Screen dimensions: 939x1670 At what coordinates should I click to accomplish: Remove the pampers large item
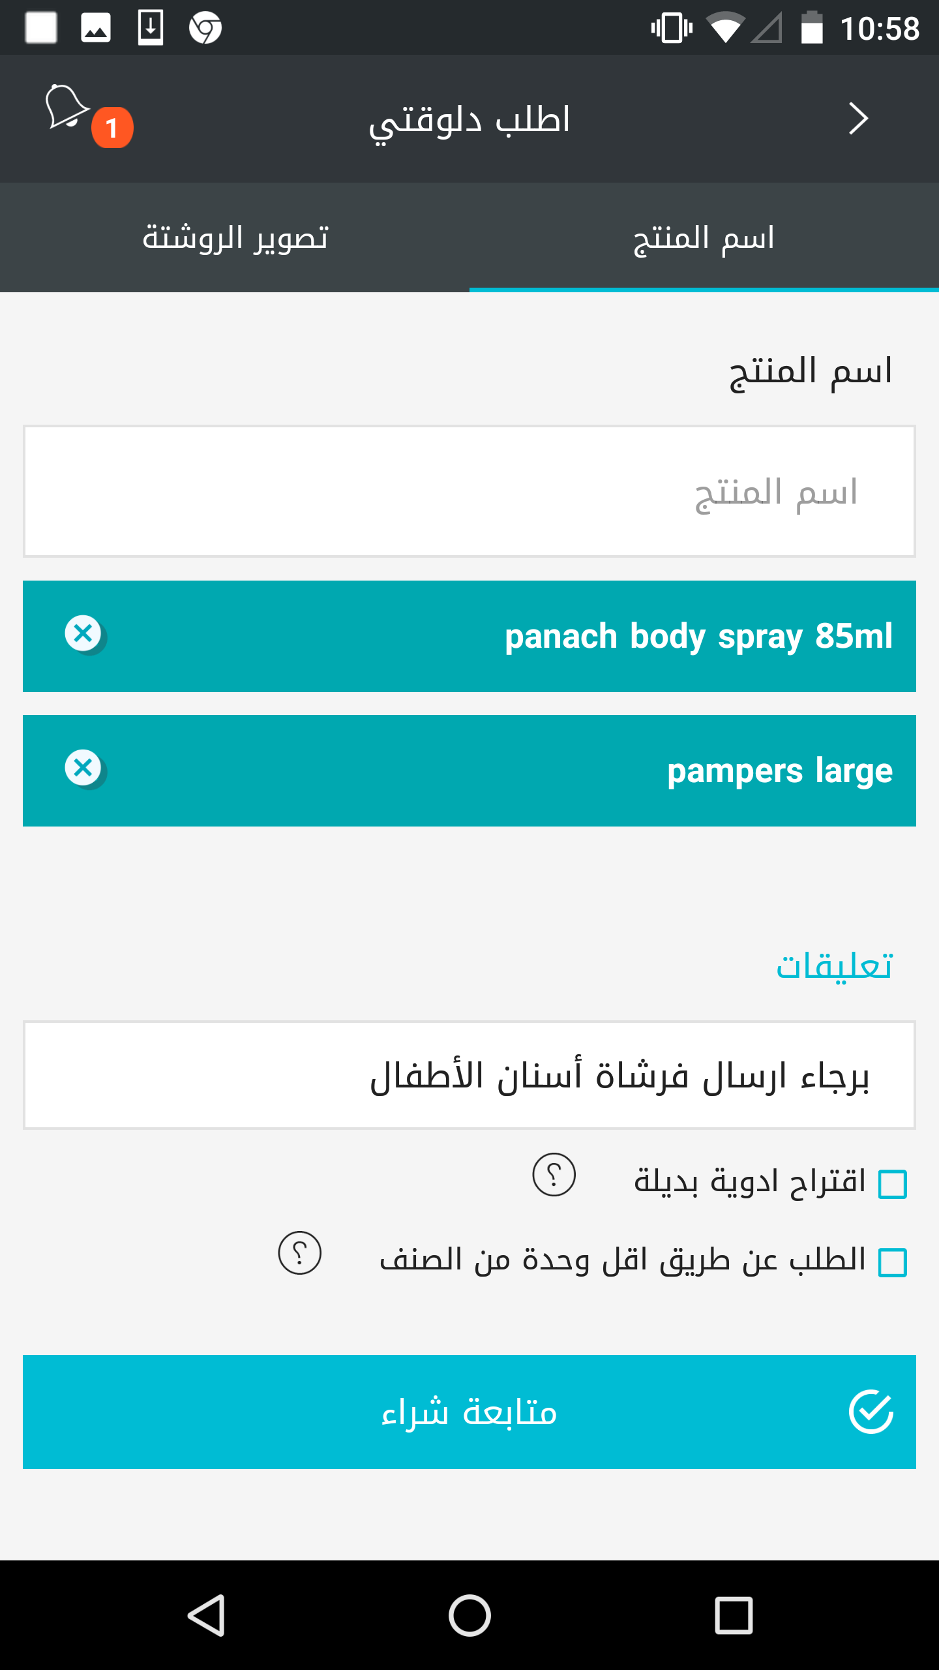tap(84, 768)
